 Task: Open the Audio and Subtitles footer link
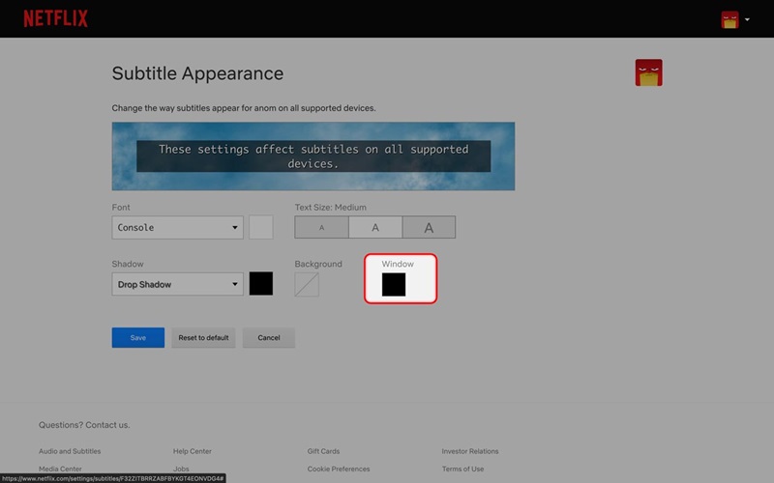tap(70, 451)
